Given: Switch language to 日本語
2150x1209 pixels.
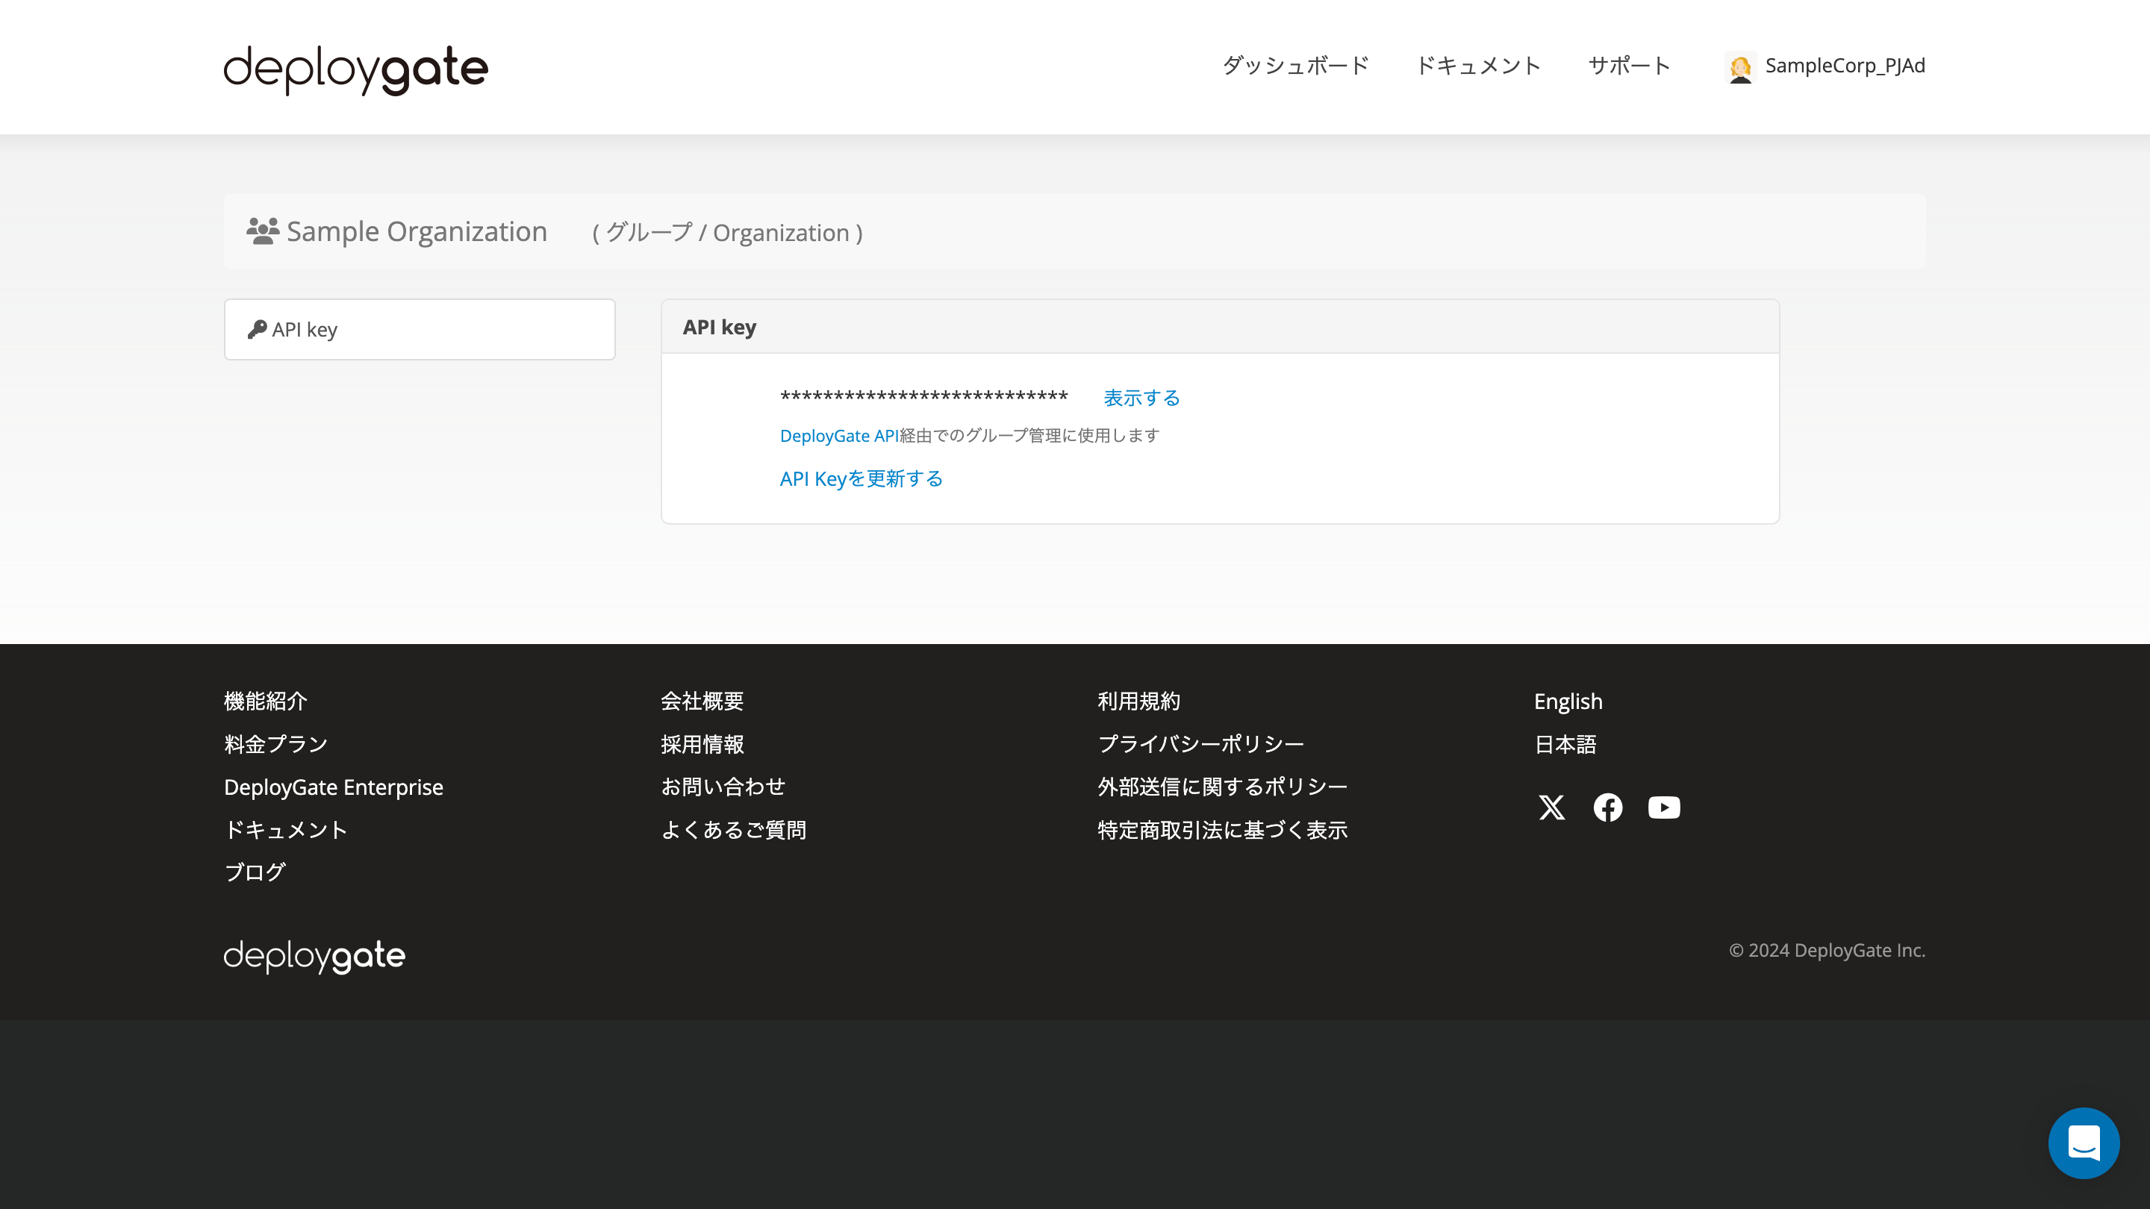Looking at the screenshot, I should 1565,745.
